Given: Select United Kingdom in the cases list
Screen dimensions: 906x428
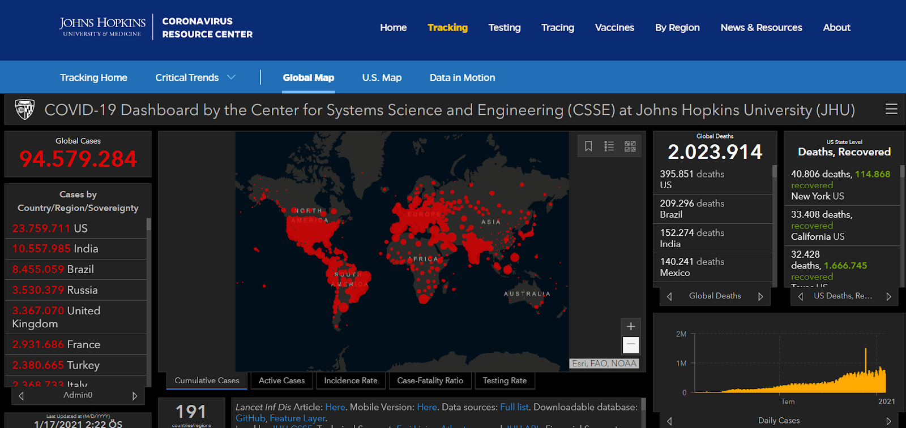Looking at the screenshot, I should click(x=76, y=317).
